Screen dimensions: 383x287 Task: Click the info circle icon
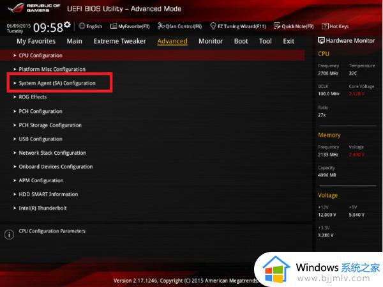pos(10,235)
